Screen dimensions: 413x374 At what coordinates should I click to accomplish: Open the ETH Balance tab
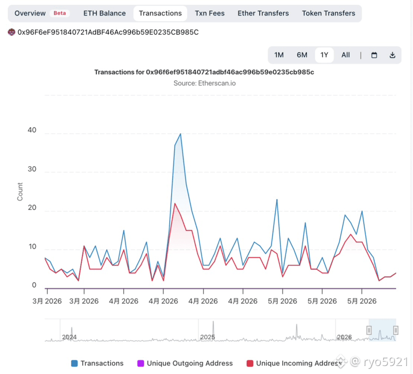105,13
